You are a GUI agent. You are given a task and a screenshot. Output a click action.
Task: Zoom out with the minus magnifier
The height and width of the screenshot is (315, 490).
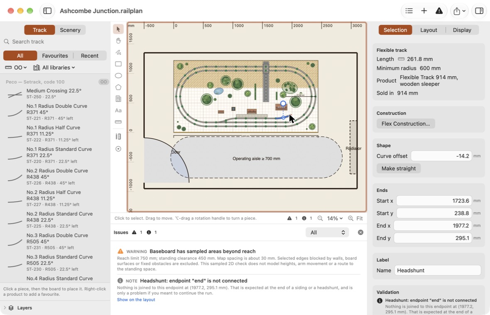(x=320, y=218)
